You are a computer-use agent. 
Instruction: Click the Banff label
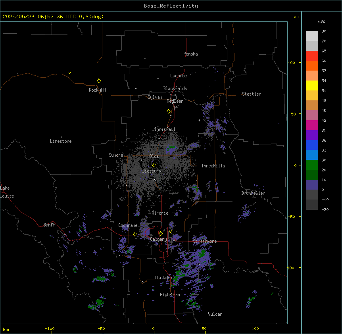pyautogui.click(x=49, y=225)
